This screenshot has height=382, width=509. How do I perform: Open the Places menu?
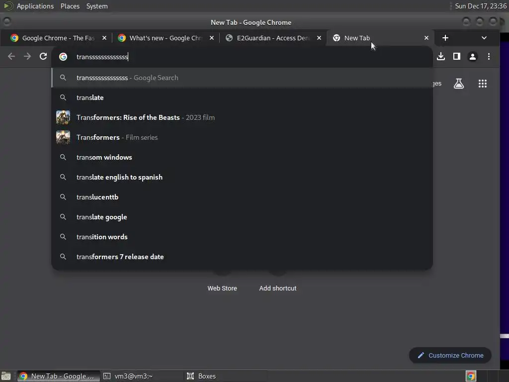pos(70,6)
